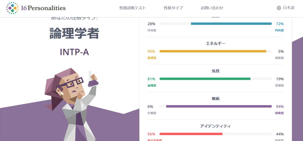Image resolution: width=303 pixels, height=141 pixels.
Task: Open the 性格診断テスト menu item
Action: [133, 8]
